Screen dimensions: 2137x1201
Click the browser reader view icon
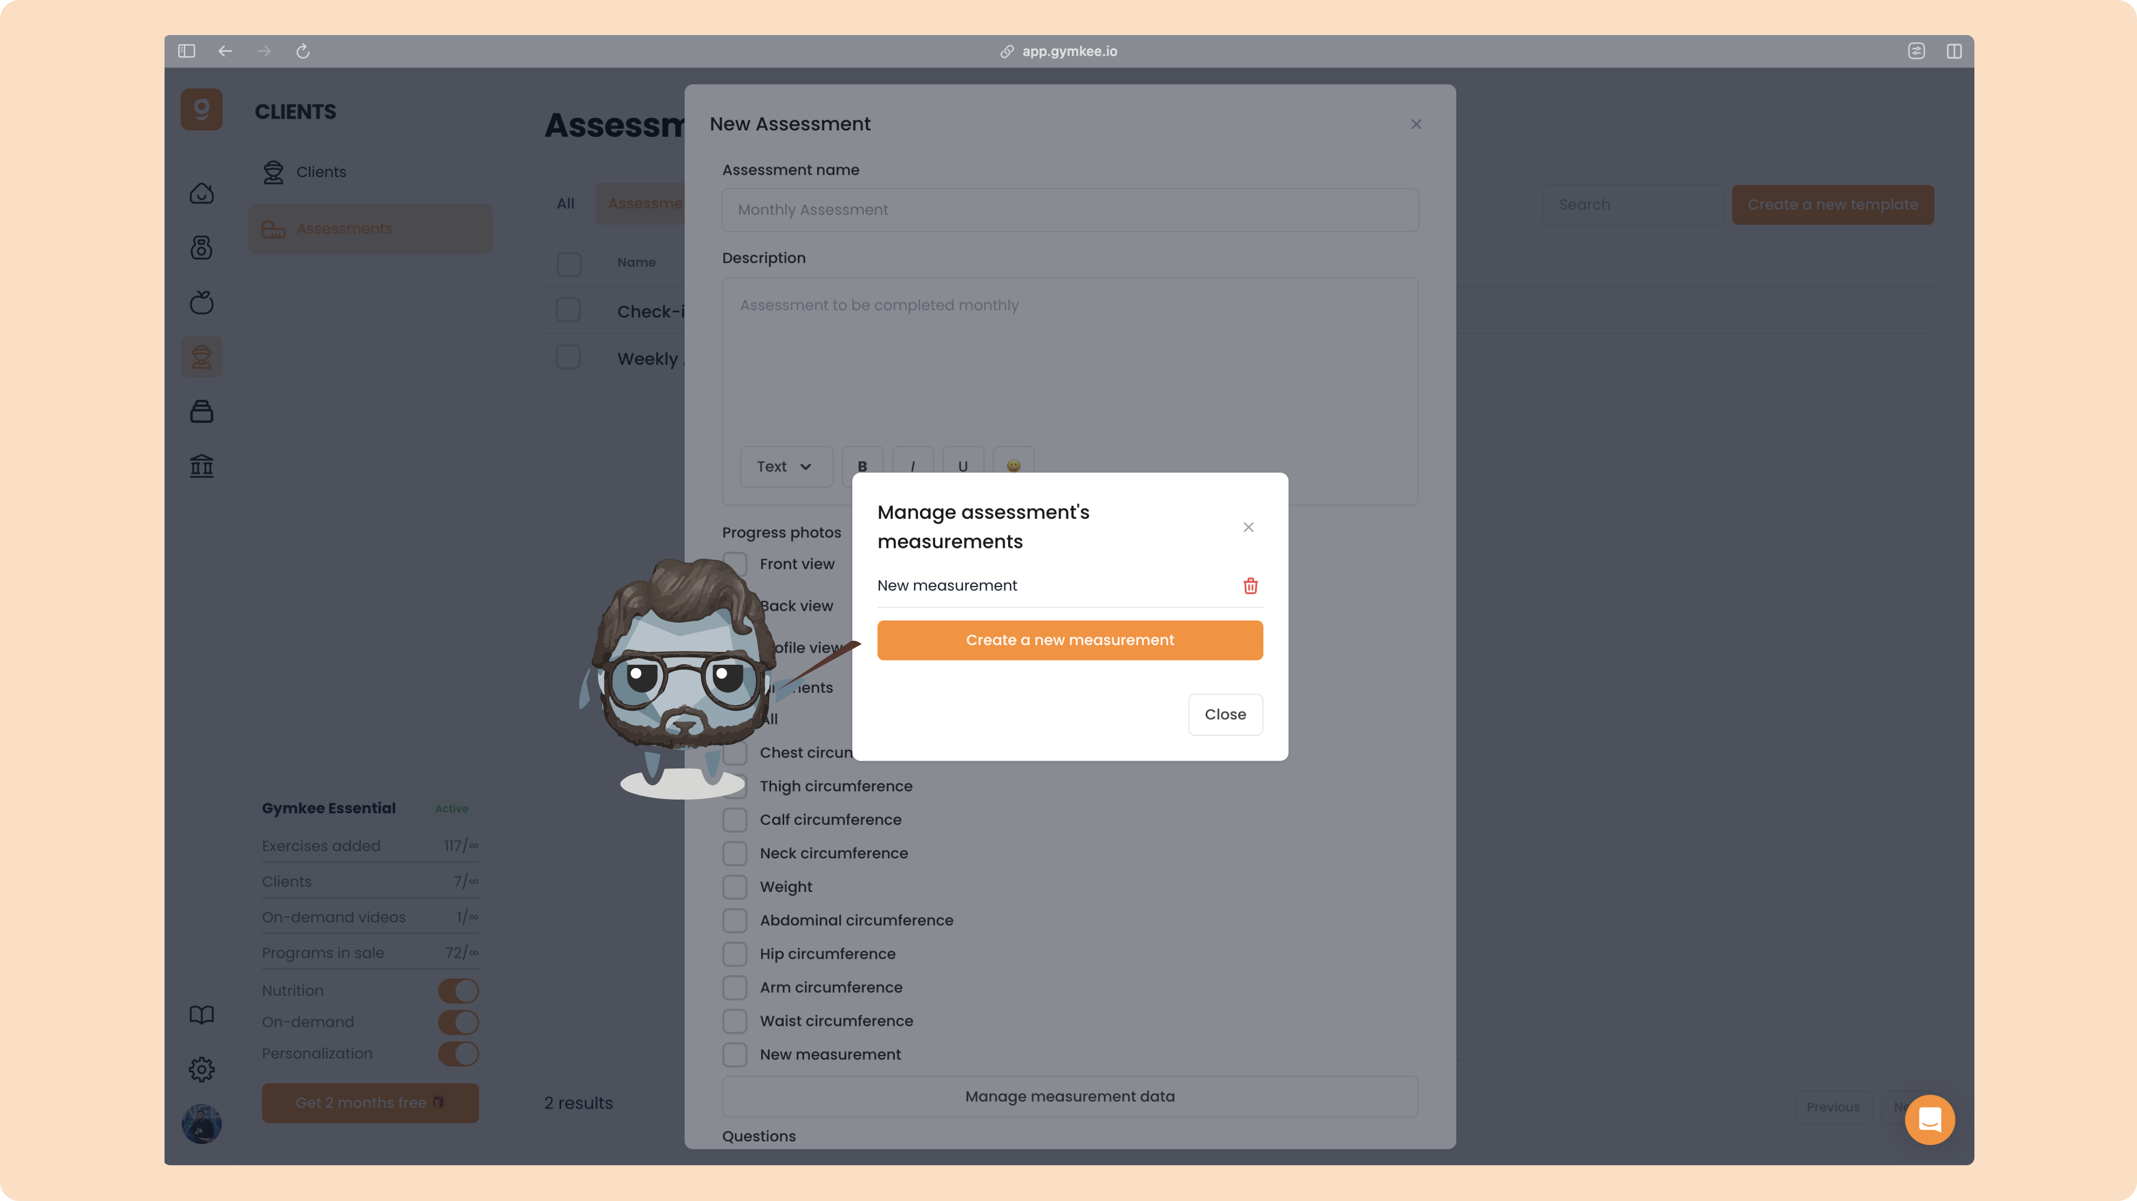pyautogui.click(x=1916, y=52)
